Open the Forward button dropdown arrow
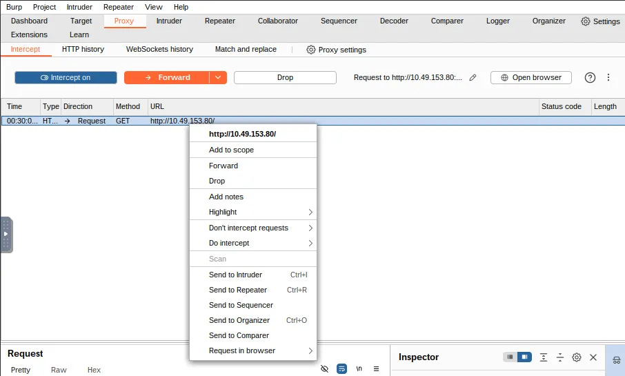This screenshot has height=376, width=625. 218,78
